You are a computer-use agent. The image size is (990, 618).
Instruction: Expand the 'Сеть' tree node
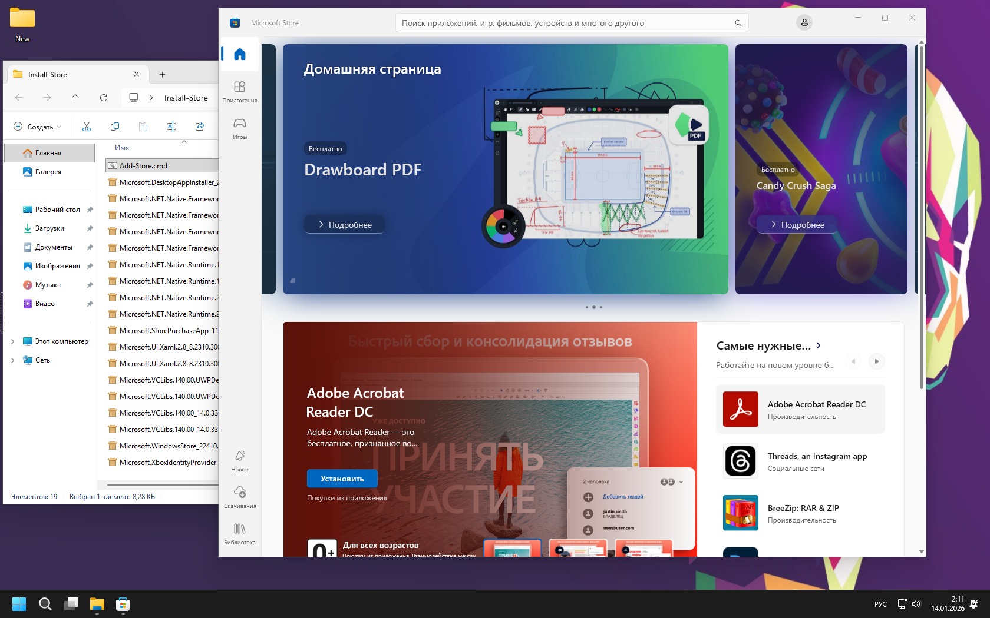click(x=13, y=360)
